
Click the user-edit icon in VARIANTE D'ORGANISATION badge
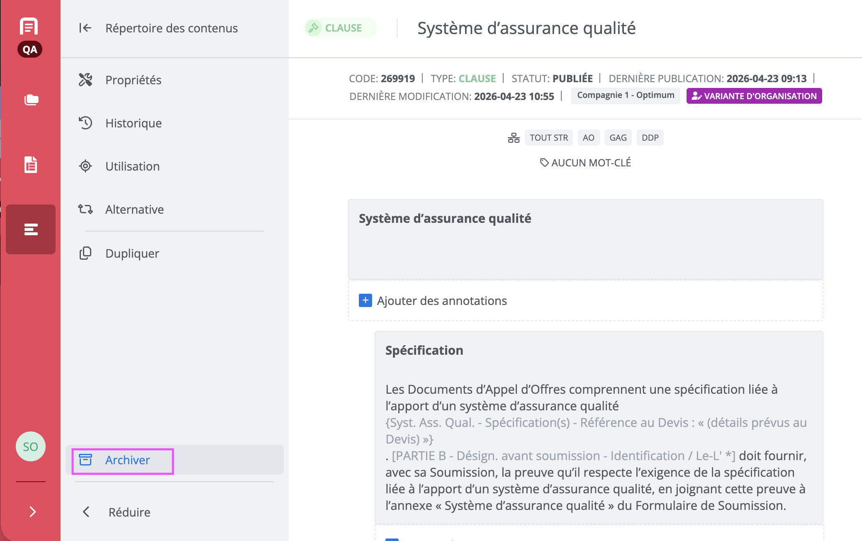pos(696,96)
